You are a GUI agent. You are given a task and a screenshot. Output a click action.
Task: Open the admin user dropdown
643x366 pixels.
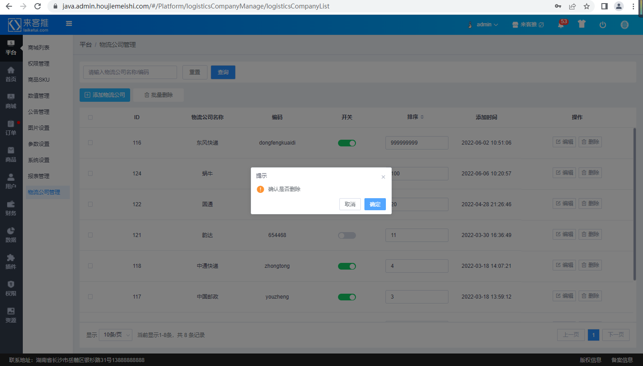point(483,25)
